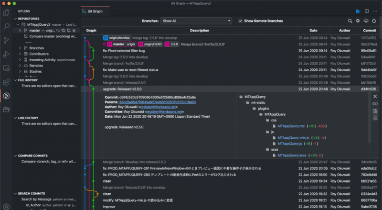Close the commit details panel
Screen dimensions: 382x210
[375, 97]
